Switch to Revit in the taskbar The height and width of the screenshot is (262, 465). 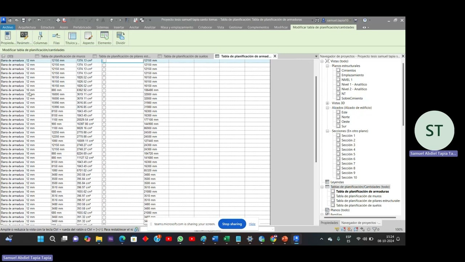296,239
